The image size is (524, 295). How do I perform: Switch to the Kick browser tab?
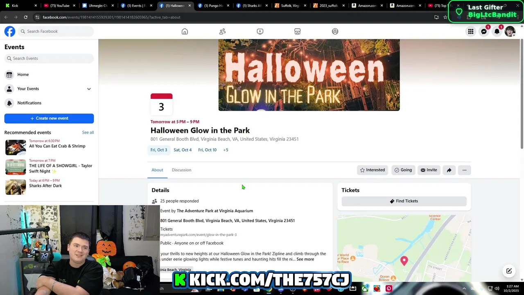(x=20, y=6)
